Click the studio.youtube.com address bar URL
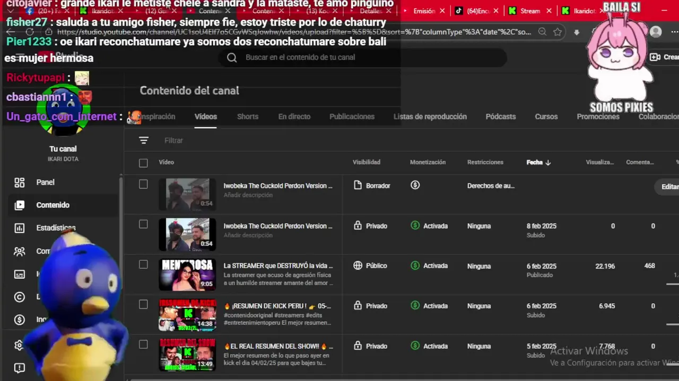This screenshot has height=381, width=679. pos(294,32)
